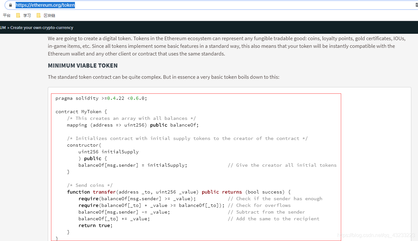Click 'This creates an array with all balances' comment

point(131,118)
